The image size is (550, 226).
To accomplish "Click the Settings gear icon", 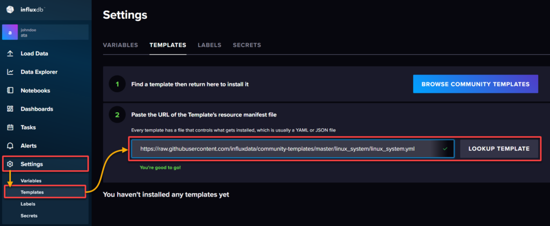I will coord(10,164).
